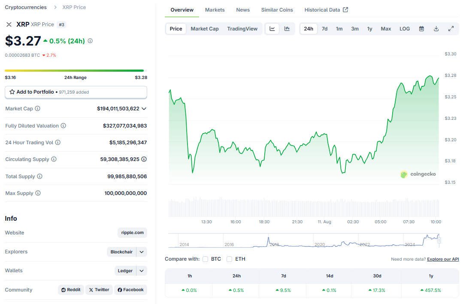Click the XRP coin logo
Image resolution: width=463 pixels, height=304 pixels.
click(x=9, y=24)
